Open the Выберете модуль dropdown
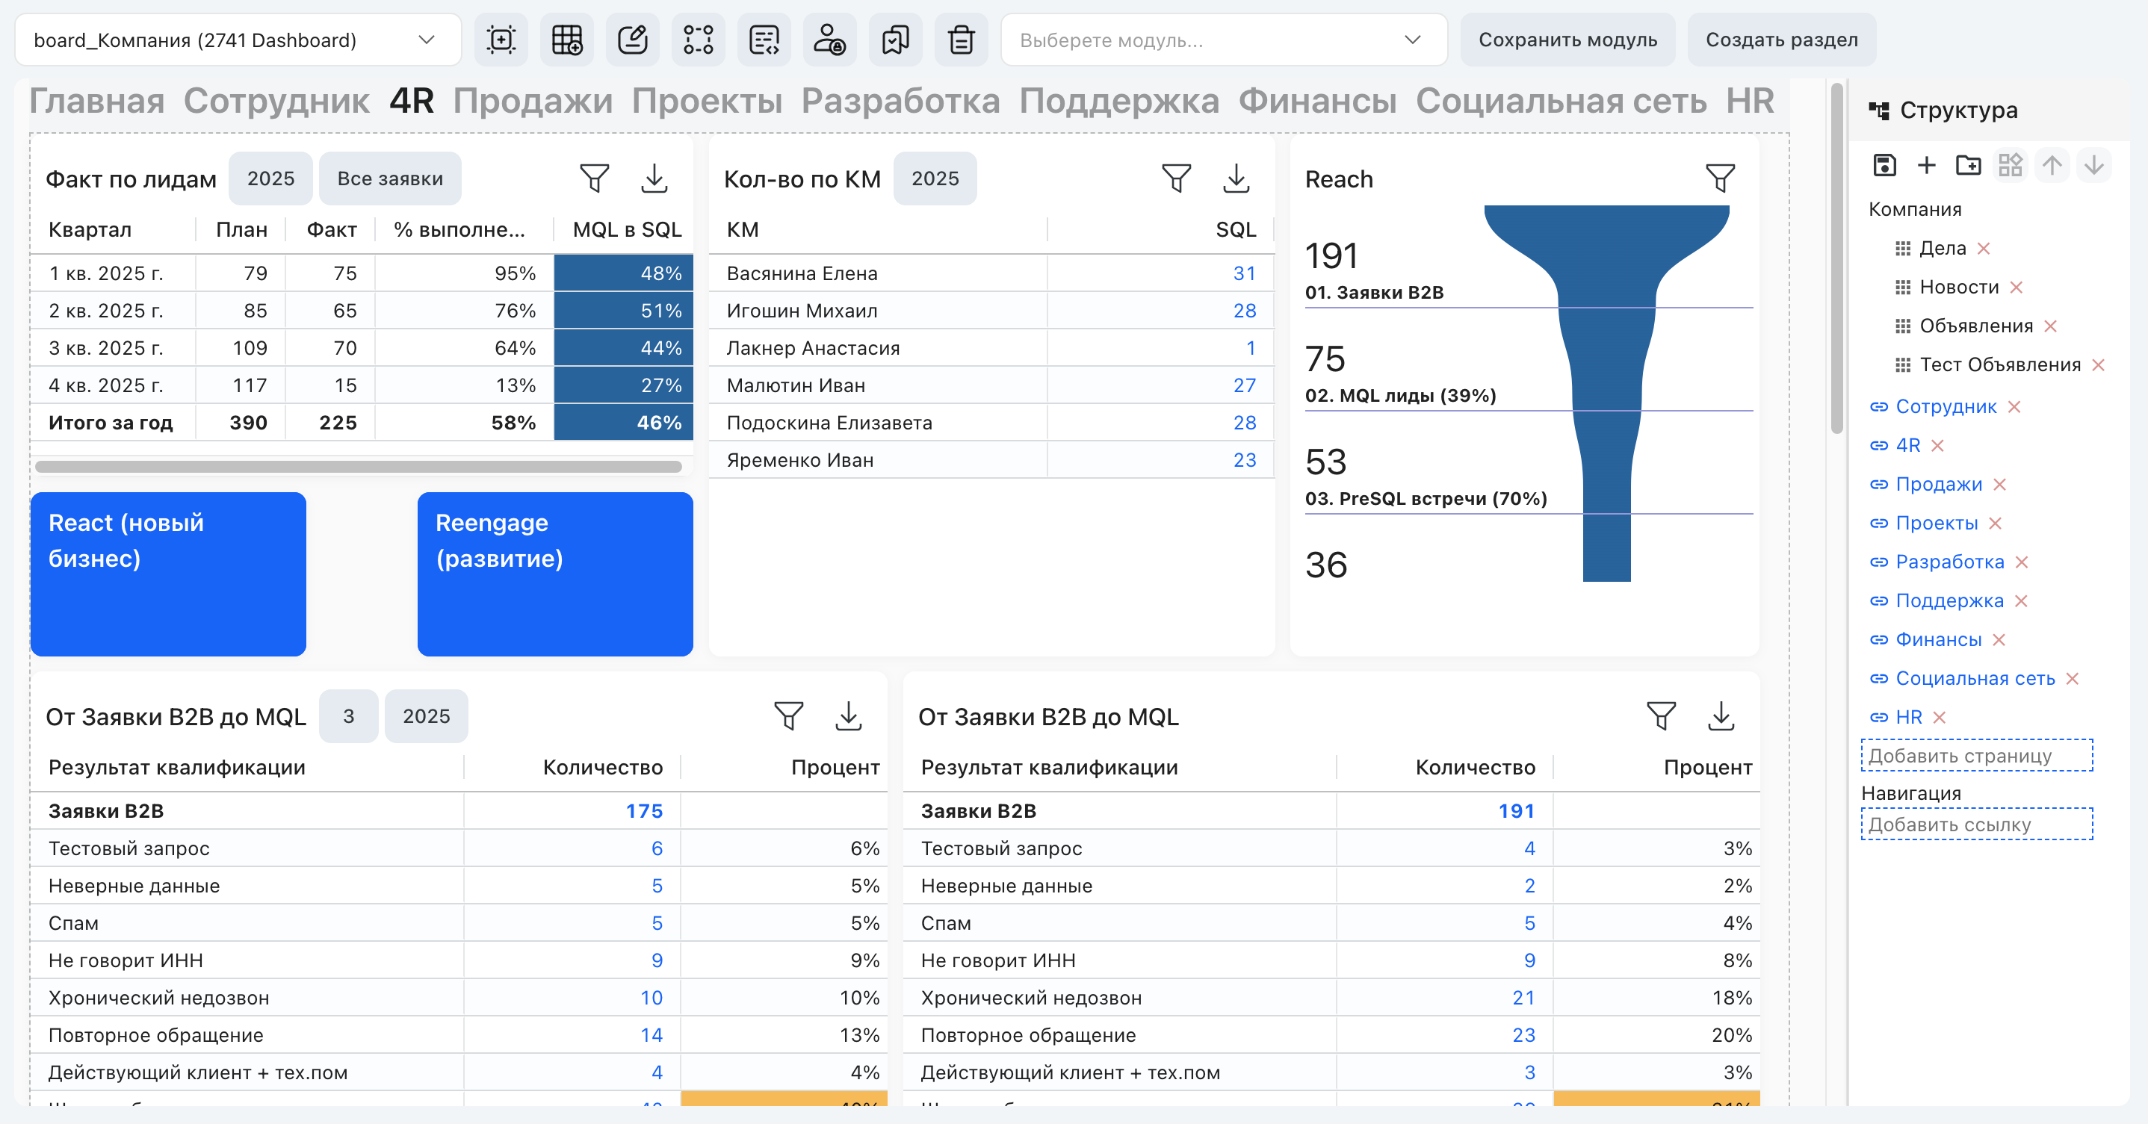2148x1124 pixels. [x=1223, y=39]
